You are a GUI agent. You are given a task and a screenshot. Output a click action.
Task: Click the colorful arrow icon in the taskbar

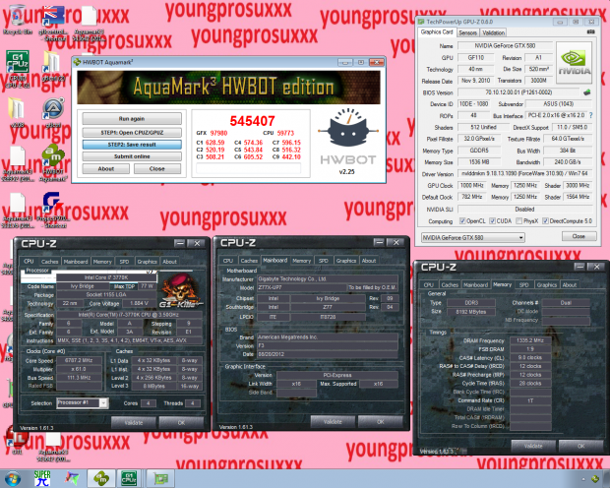pyautogui.click(x=72, y=479)
